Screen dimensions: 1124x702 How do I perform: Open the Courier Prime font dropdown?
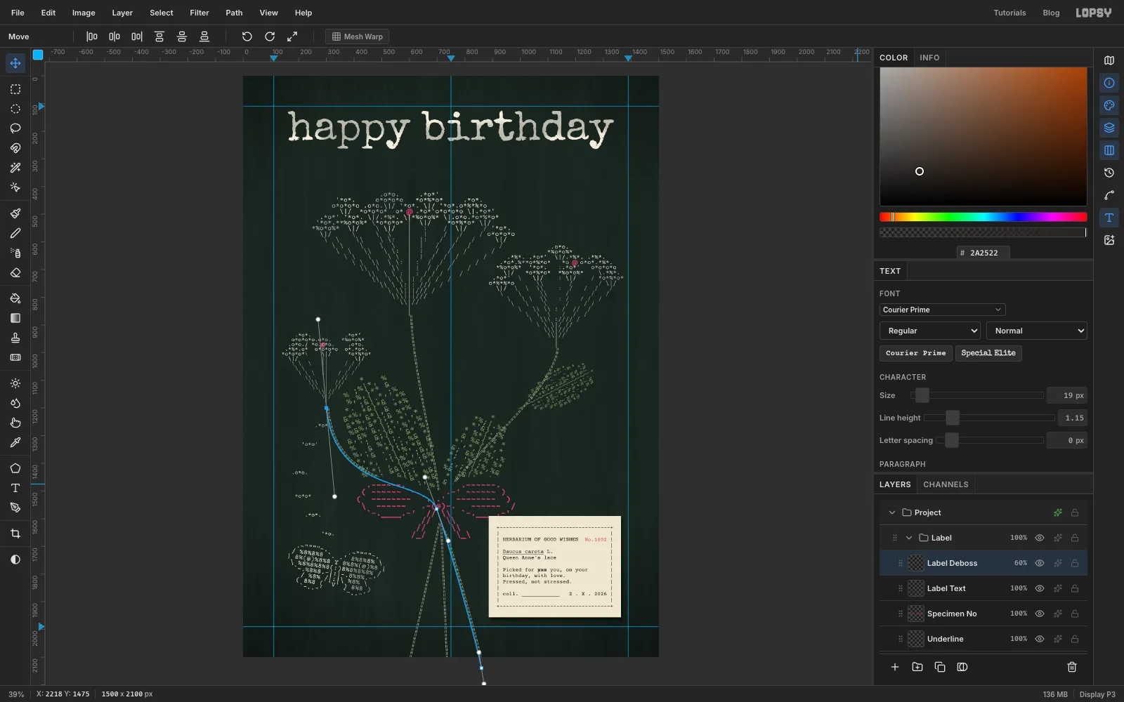[942, 310]
